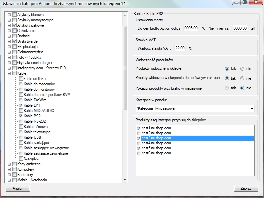This screenshot has height=198, width=264.
Task: Close the Ustawienia kategorii Action window
Action: tap(256, 2)
